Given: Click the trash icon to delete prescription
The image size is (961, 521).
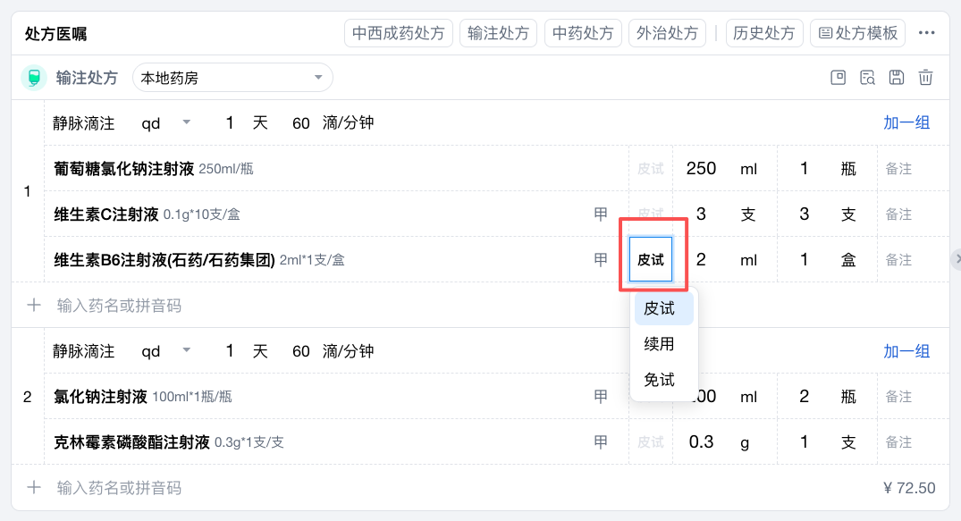Looking at the screenshot, I should [925, 78].
